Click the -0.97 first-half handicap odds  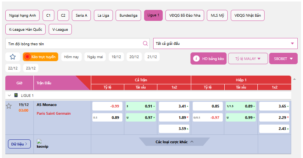(208, 117)
